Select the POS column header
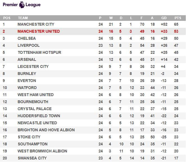 (7, 18)
